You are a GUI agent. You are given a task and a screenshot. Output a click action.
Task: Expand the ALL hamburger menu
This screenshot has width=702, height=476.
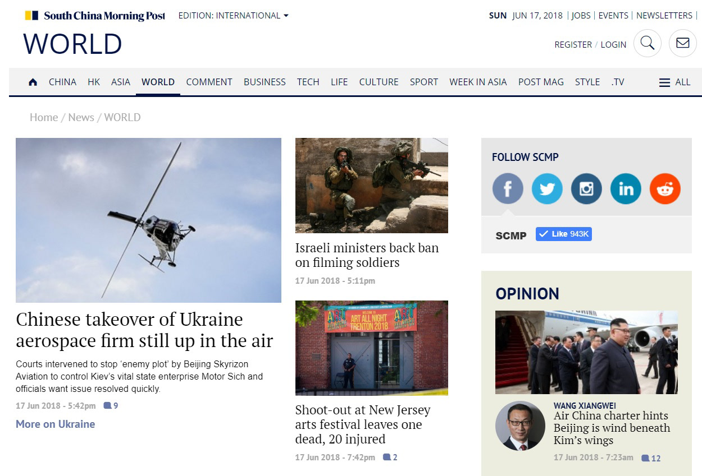point(674,82)
